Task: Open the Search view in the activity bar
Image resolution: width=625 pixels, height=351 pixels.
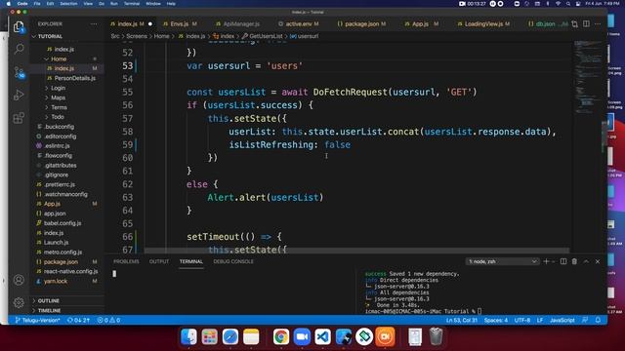Action: 19,49
